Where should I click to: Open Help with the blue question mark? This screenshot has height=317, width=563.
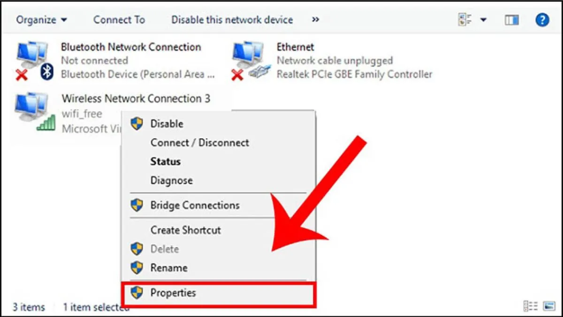[542, 20]
